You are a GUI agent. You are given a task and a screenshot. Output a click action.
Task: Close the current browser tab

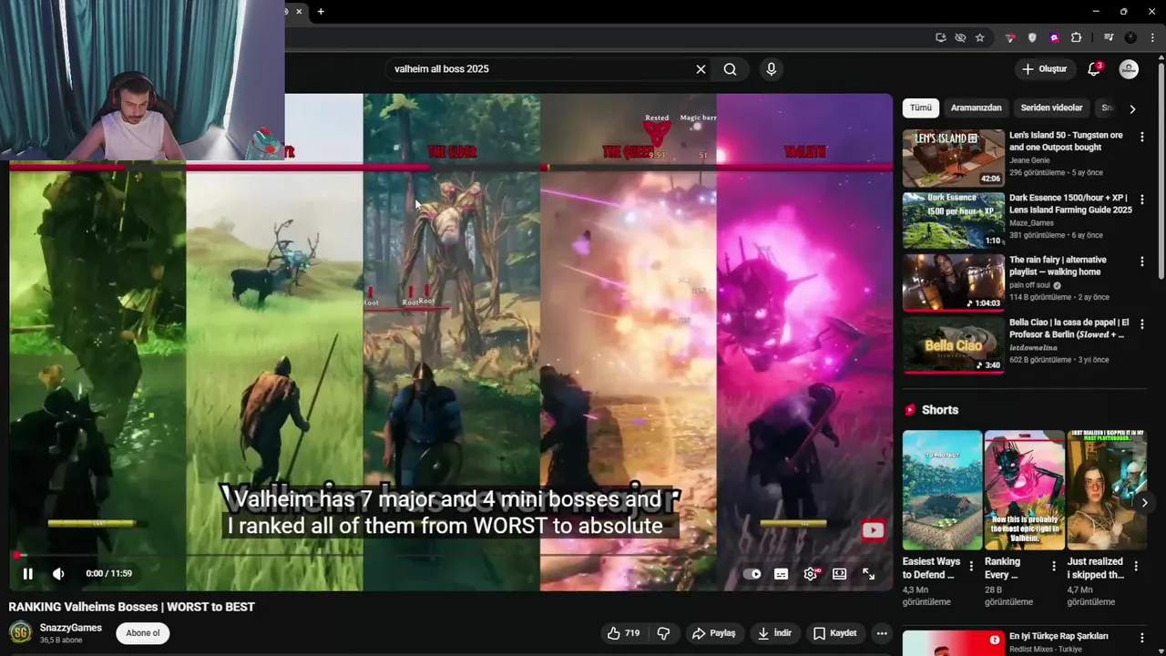299,12
